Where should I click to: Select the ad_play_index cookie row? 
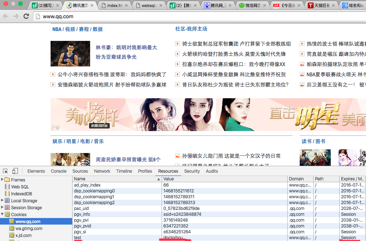(x=219, y=185)
